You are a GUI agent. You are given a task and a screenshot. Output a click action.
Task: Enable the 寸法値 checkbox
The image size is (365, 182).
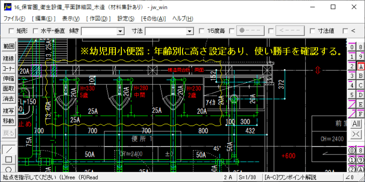(312, 31)
